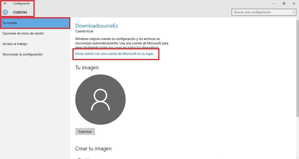Viewport: 299px width, 159px height.
Task: Click the Configuración window title
Action: (21, 4)
